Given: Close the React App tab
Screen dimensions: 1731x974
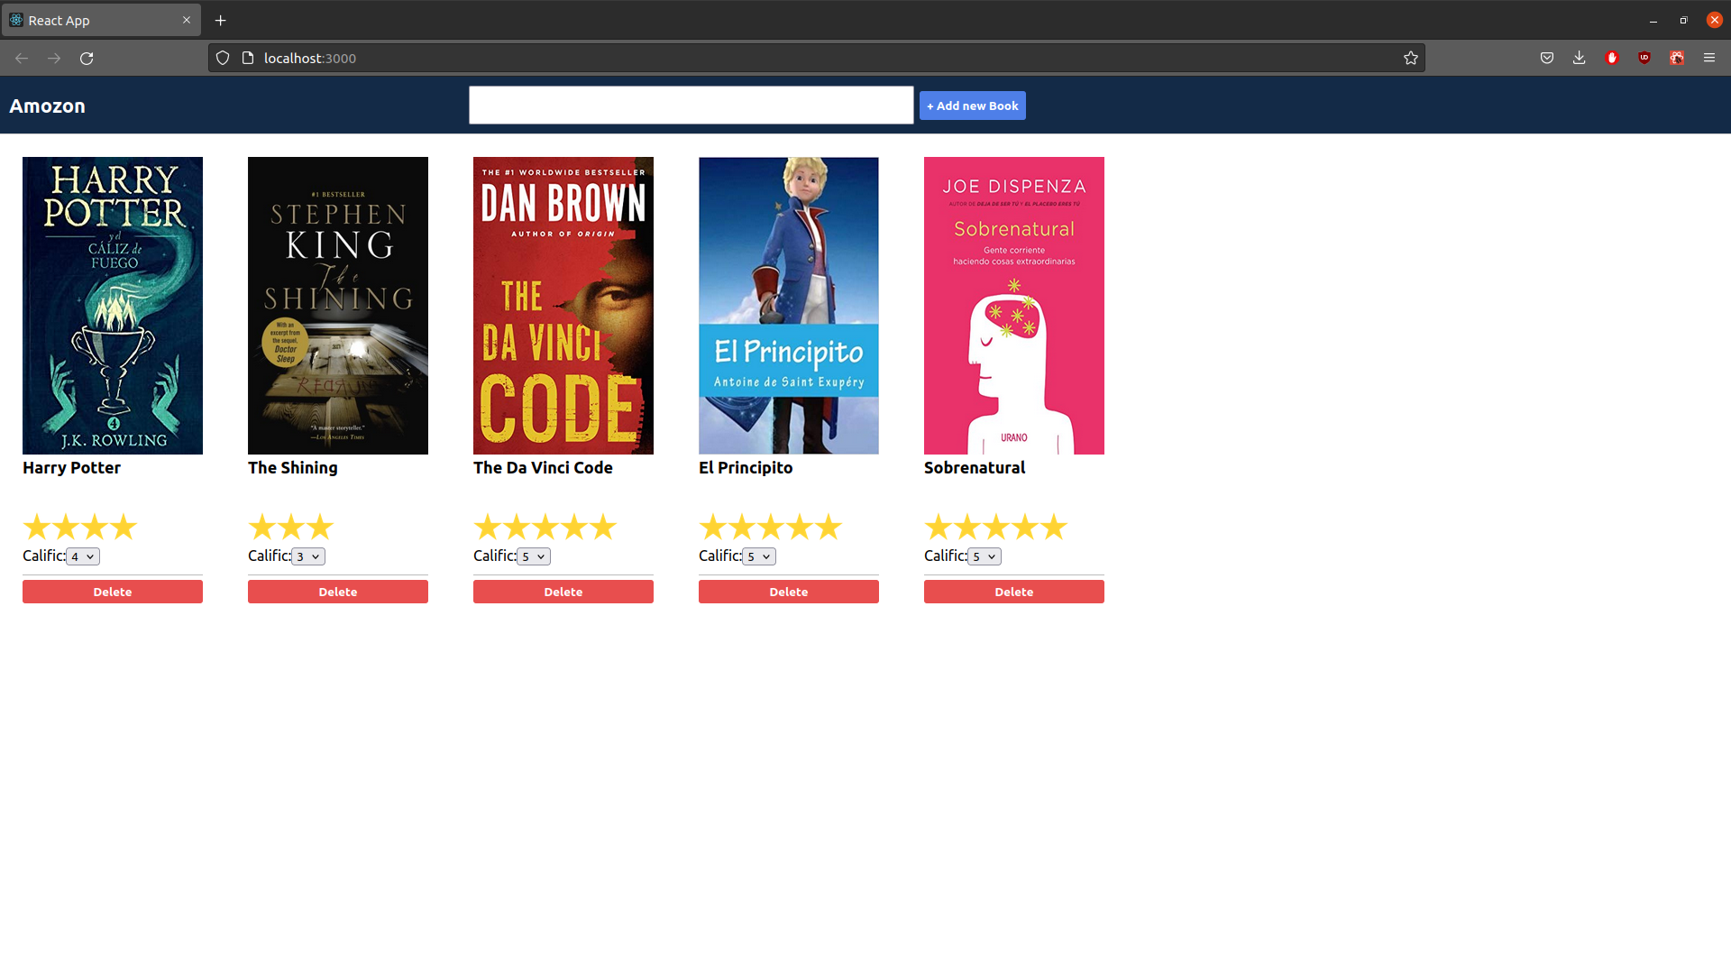Looking at the screenshot, I should pos(187,20).
